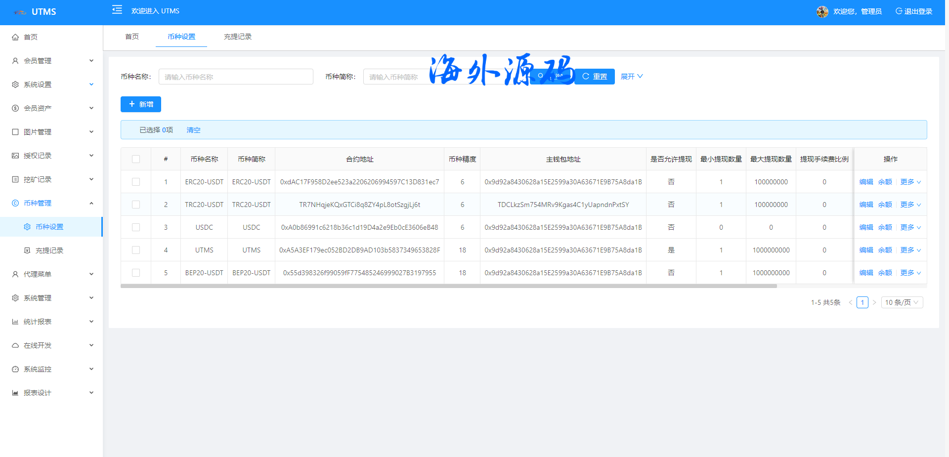Viewport: 949px width, 457px height.
Task: Click the 会员管理 user icon
Action: click(15, 61)
